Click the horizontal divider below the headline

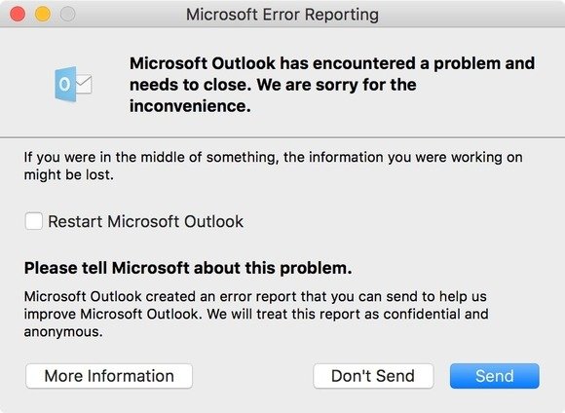point(282,137)
